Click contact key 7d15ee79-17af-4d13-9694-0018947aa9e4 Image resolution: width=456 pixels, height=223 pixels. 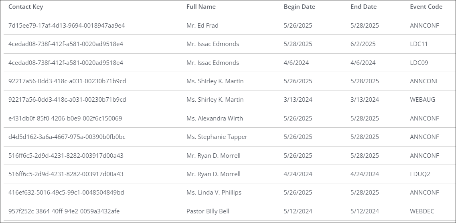click(x=67, y=26)
